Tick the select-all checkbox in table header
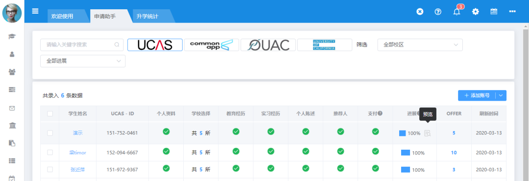Screen dimensions: 529x181 tap(50, 113)
